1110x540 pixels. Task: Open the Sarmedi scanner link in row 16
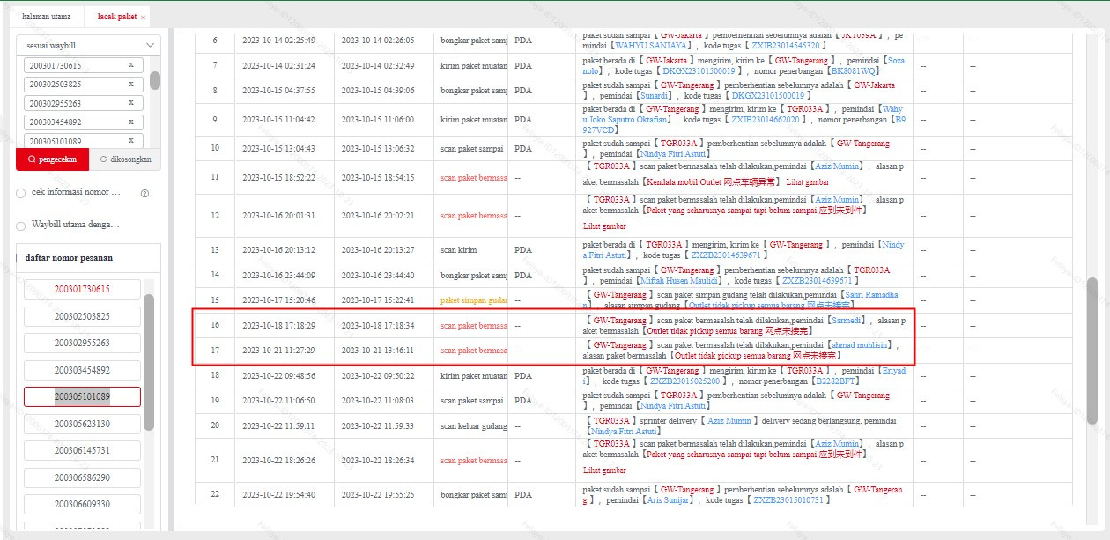(x=847, y=321)
